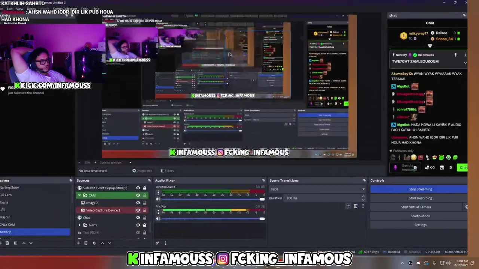Switch to the Full Cam scene
Screen dimensions: 479x269
(34, 195)
